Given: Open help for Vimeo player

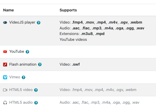Looking at the screenshot, I should click(23, 77).
